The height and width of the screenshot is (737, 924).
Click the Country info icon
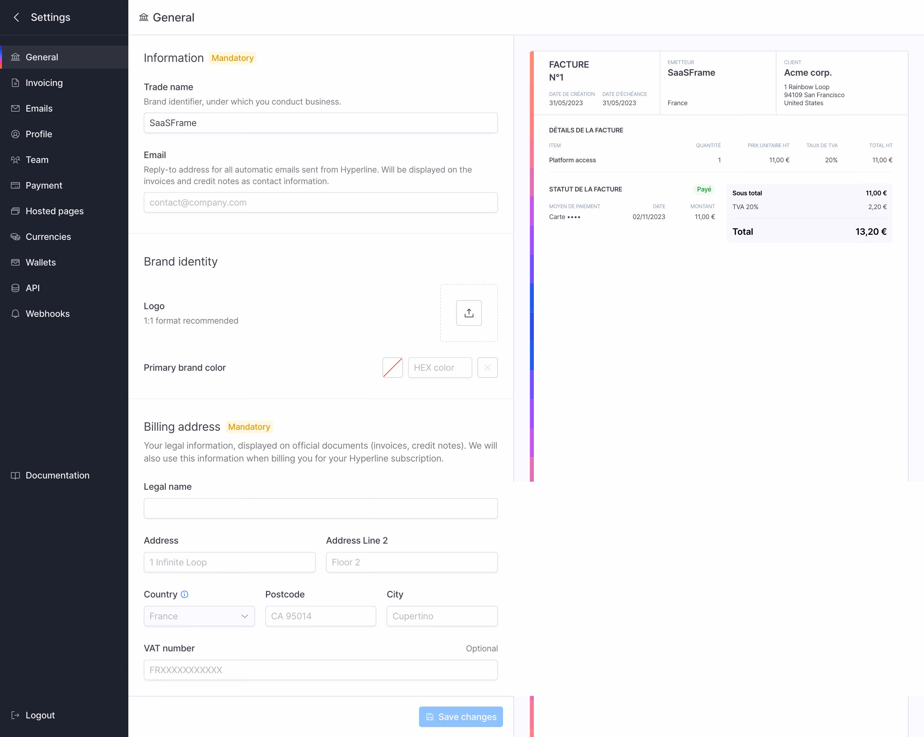pyautogui.click(x=185, y=594)
